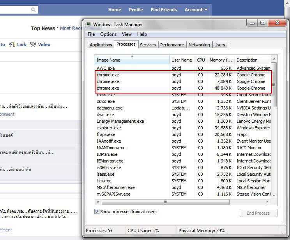
Task: Click the End Process button
Action: pyautogui.click(x=258, y=213)
